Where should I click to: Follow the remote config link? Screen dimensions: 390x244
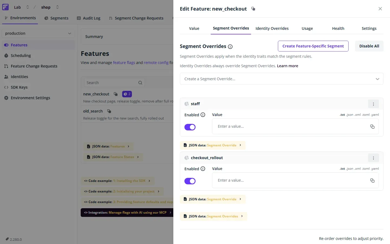156,63
